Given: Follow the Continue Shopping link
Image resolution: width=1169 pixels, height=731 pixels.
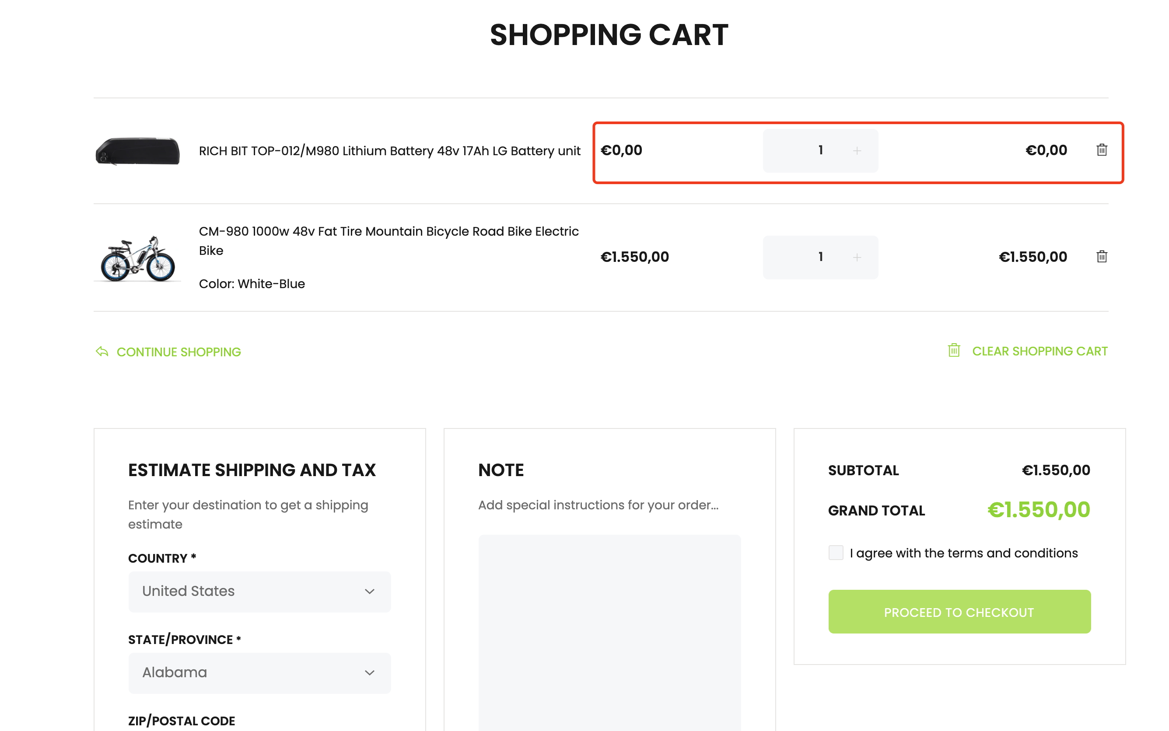Looking at the screenshot, I should (x=178, y=352).
